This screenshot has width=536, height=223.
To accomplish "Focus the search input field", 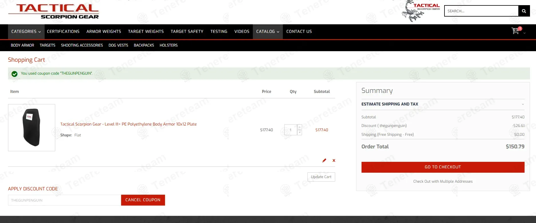I will point(481,11).
